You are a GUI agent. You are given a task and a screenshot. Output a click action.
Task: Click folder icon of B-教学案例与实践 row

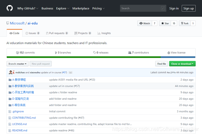coord(10,86)
